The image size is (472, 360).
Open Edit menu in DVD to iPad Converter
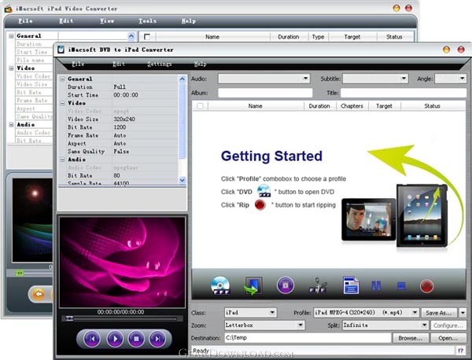[x=119, y=64]
